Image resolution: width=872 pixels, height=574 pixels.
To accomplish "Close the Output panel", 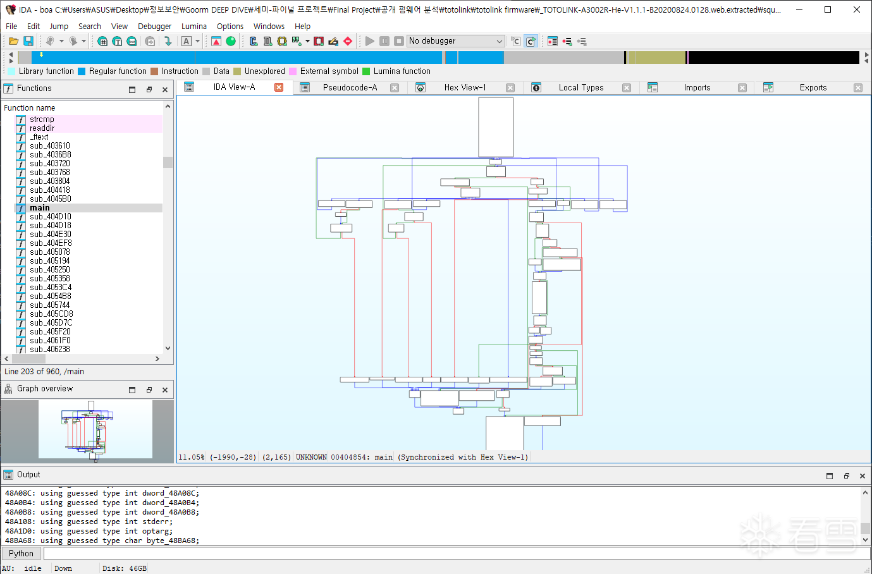I will point(863,475).
